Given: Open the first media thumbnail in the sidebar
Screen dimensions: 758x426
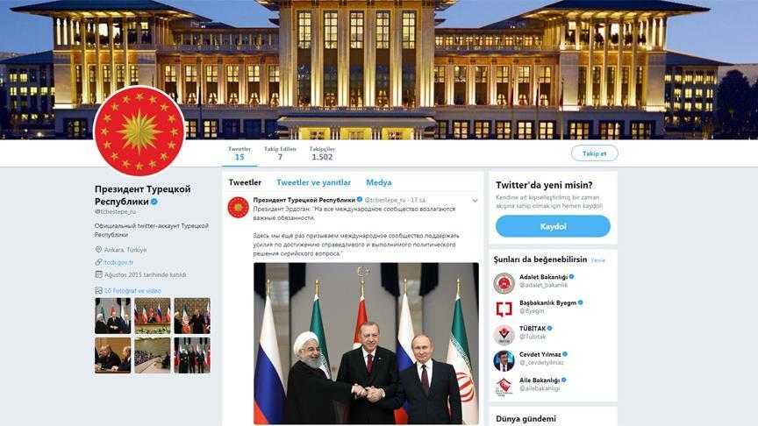Looking at the screenshot, I should [112, 316].
